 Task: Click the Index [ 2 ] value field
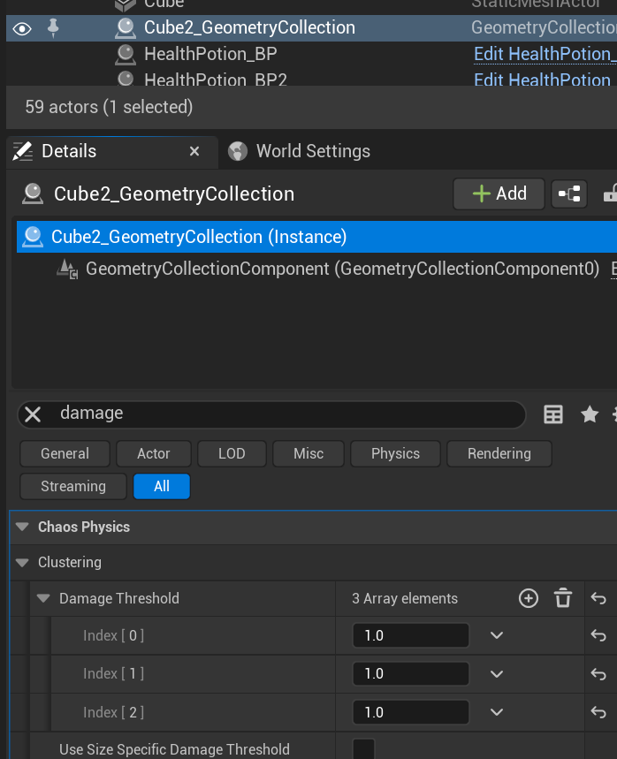pyautogui.click(x=410, y=712)
